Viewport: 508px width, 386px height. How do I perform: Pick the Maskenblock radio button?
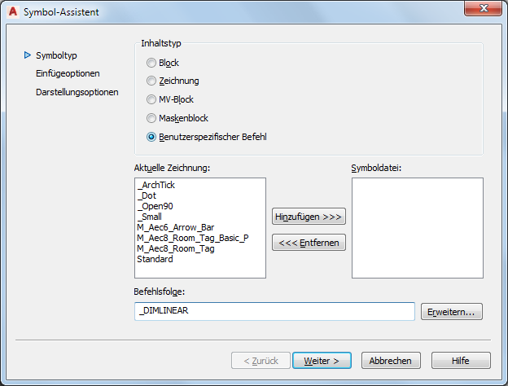coord(151,118)
